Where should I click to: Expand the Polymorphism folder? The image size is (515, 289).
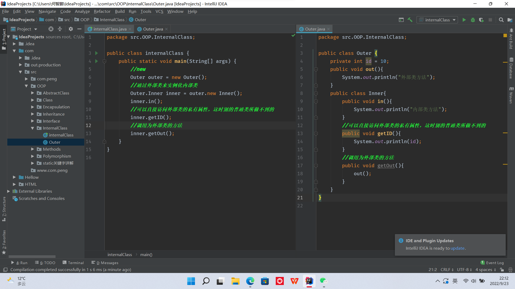coord(32,156)
